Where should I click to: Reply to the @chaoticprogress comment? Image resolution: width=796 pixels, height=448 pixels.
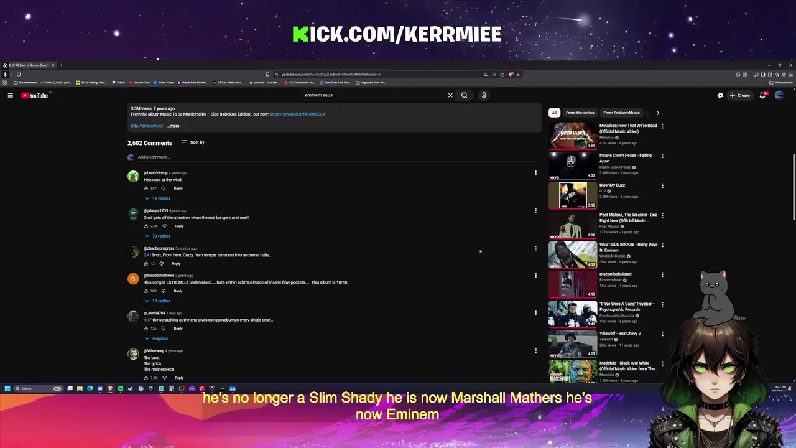point(176,264)
